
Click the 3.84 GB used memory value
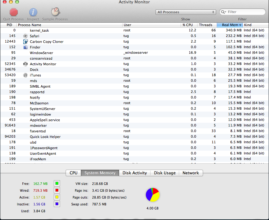39,211
